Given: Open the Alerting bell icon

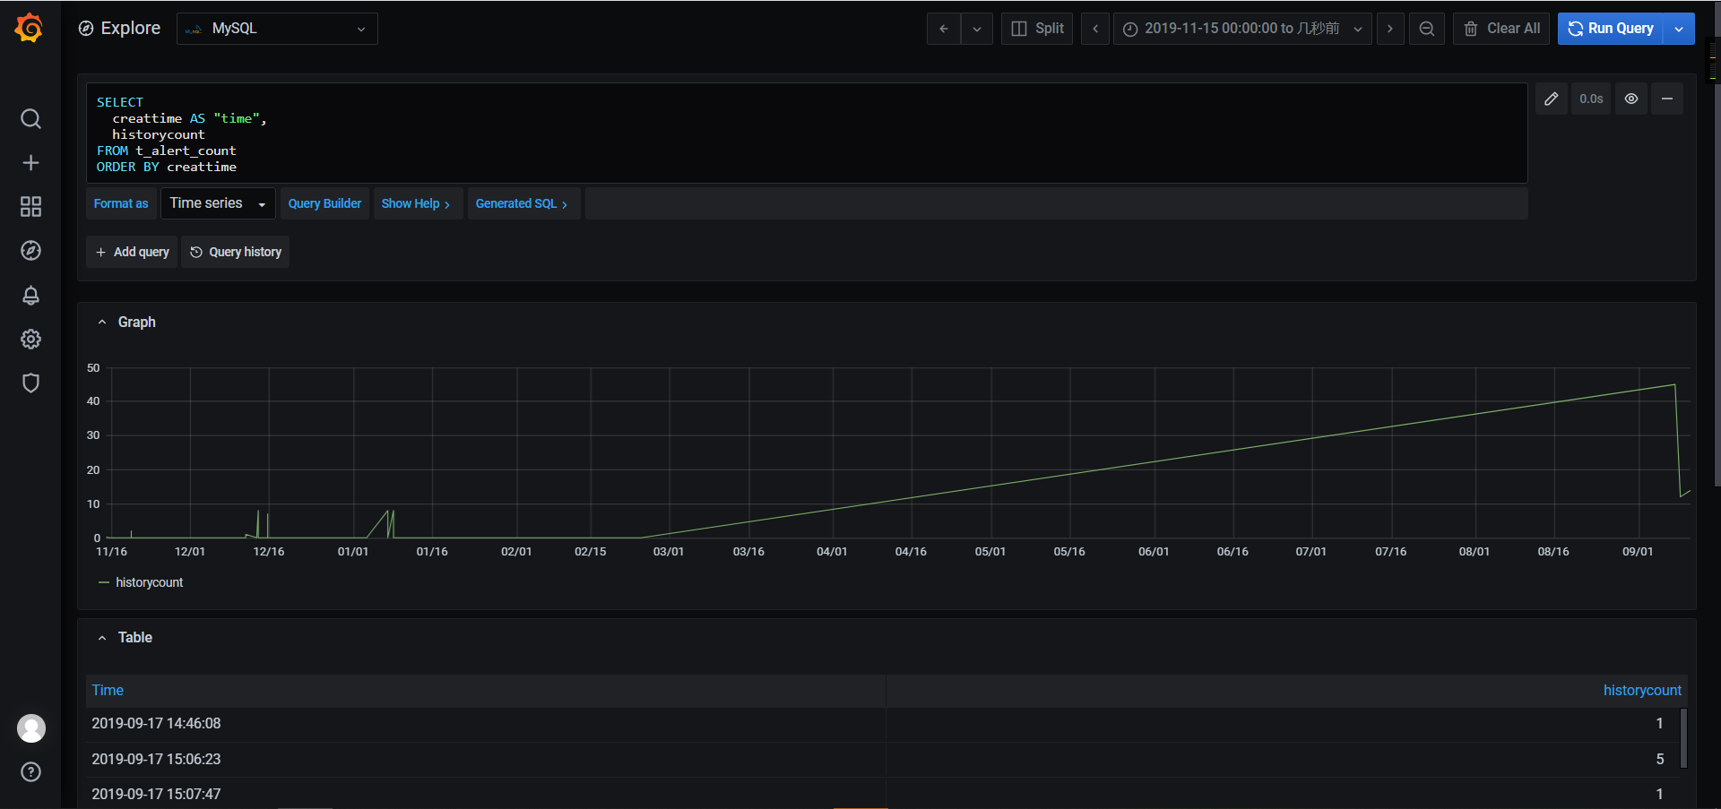Looking at the screenshot, I should pos(30,295).
